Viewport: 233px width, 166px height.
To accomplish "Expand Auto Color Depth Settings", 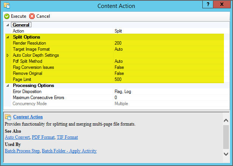I will (8, 55).
